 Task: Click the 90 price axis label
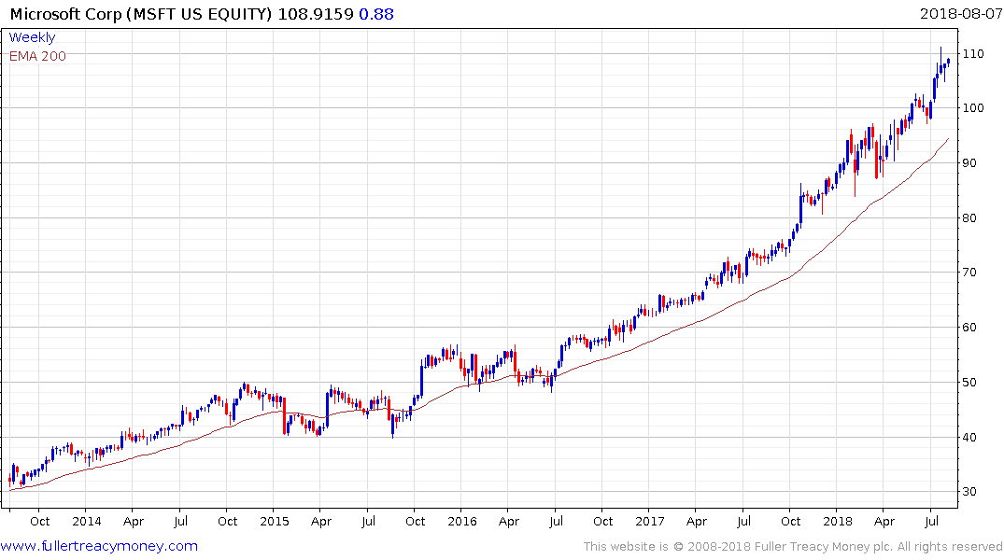[969, 163]
